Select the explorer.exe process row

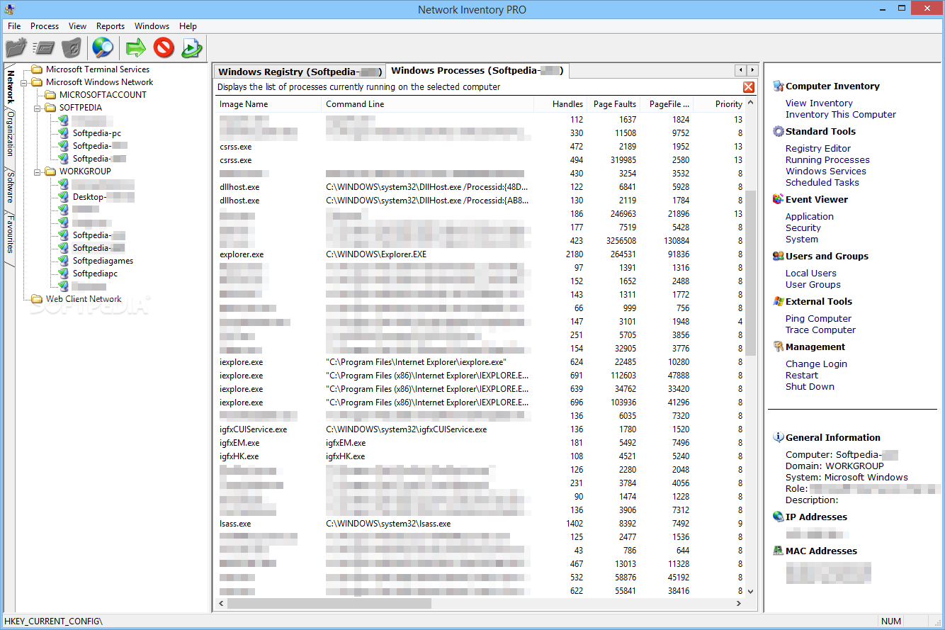(x=480, y=254)
